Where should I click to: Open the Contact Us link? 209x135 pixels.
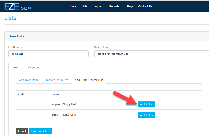[145, 6]
